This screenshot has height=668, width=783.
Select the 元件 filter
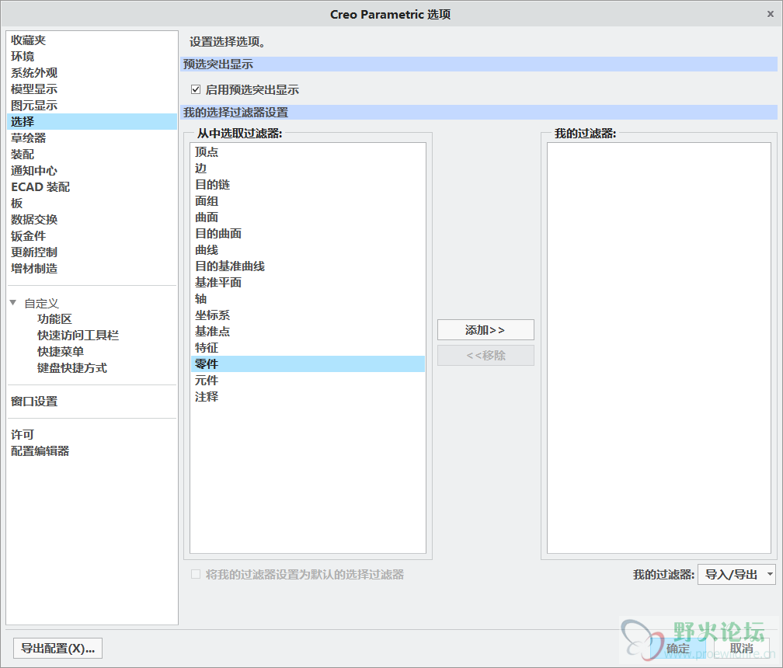(x=308, y=381)
